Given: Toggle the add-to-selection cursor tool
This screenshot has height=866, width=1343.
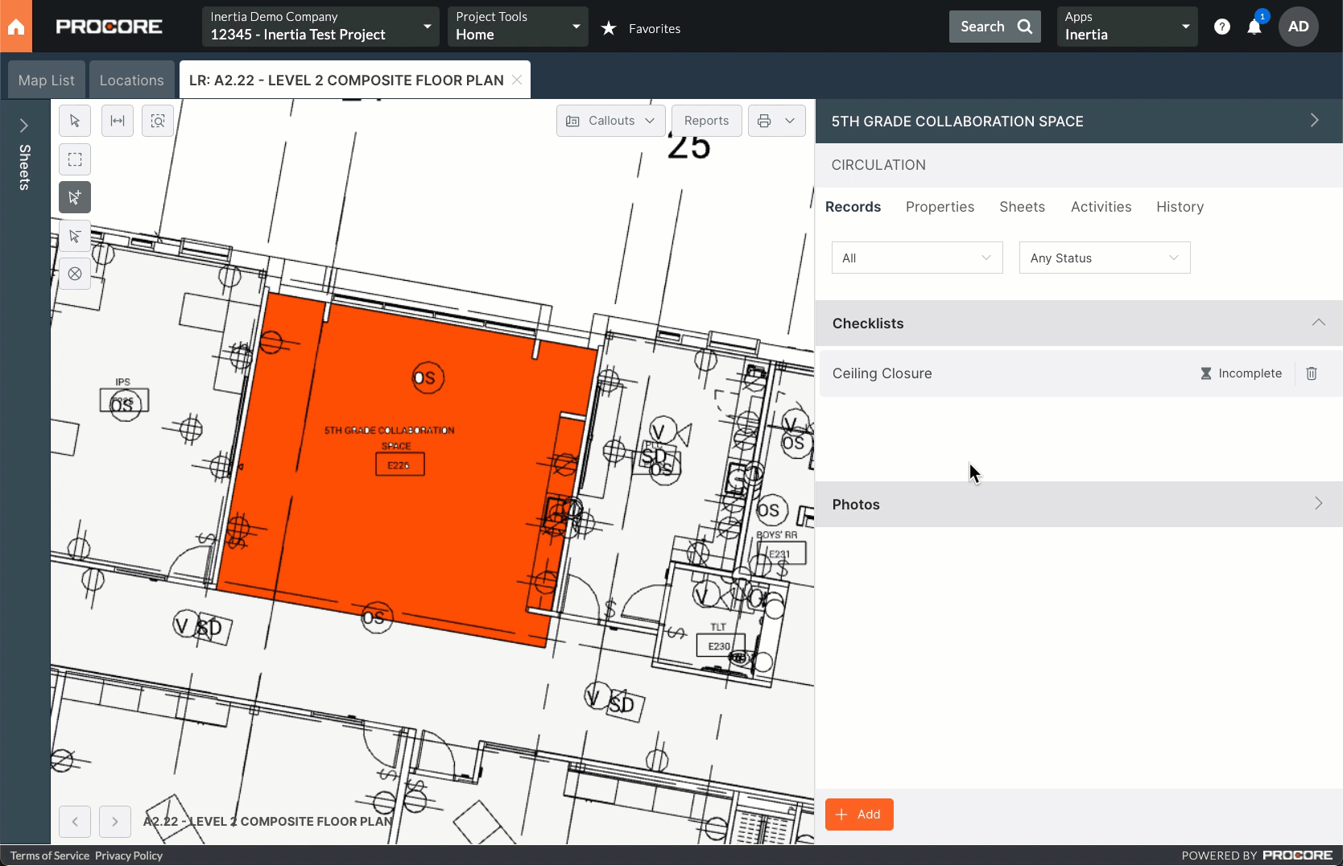Looking at the screenshot, I should (75, 197).
